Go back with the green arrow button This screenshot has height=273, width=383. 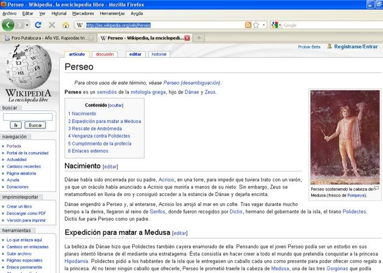click(8, 25)
